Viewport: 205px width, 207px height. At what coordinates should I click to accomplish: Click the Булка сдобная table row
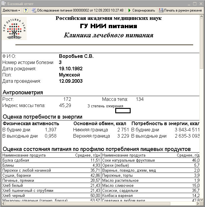51,160
